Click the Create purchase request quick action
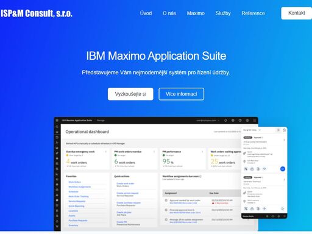 129,203
